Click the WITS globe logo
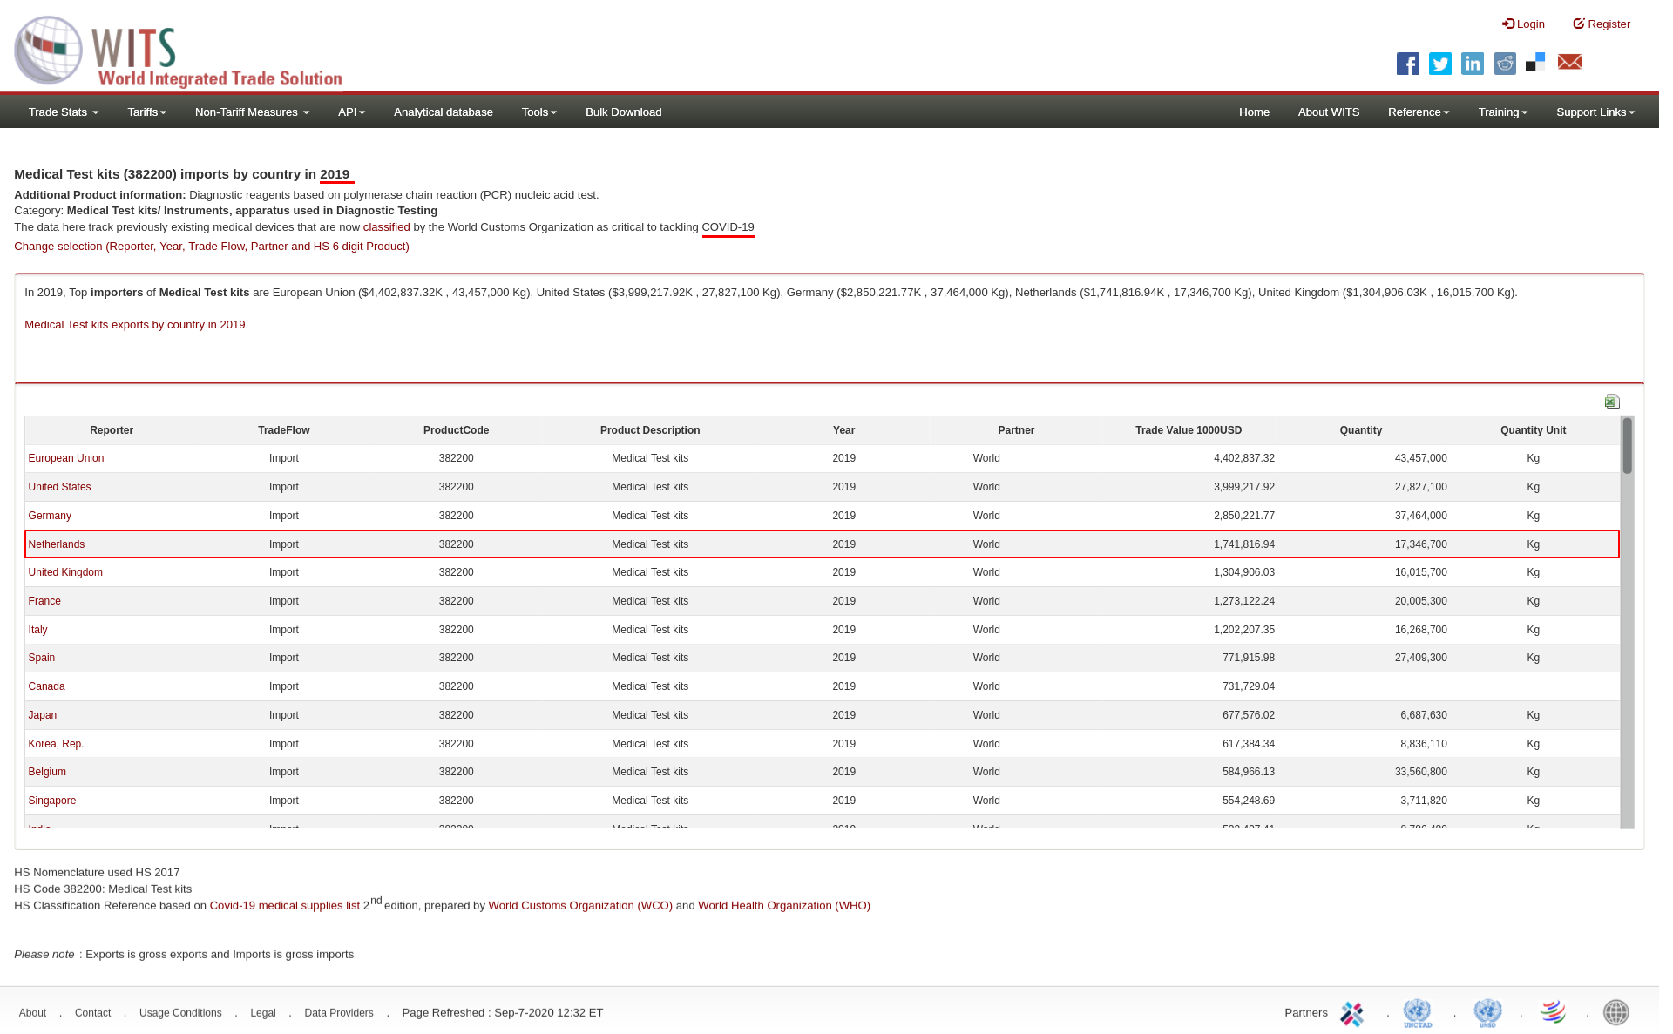The image size is (1673, 1034). (x=48, y=51)
